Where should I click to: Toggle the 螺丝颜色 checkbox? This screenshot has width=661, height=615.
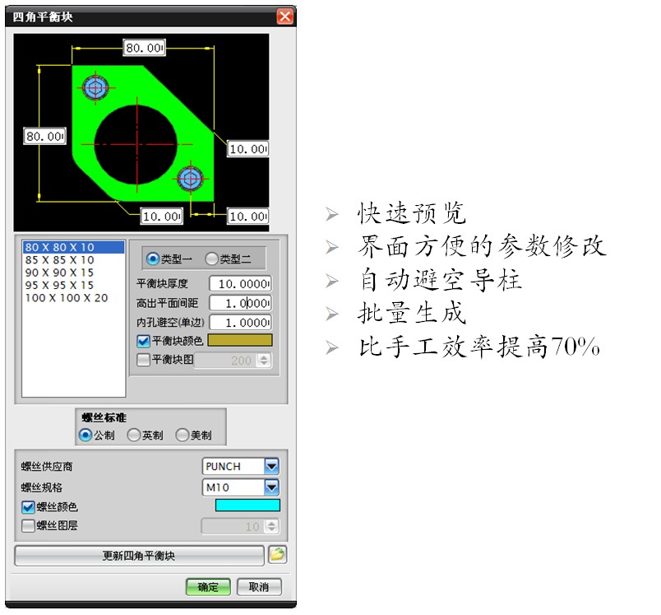point(29,507)
